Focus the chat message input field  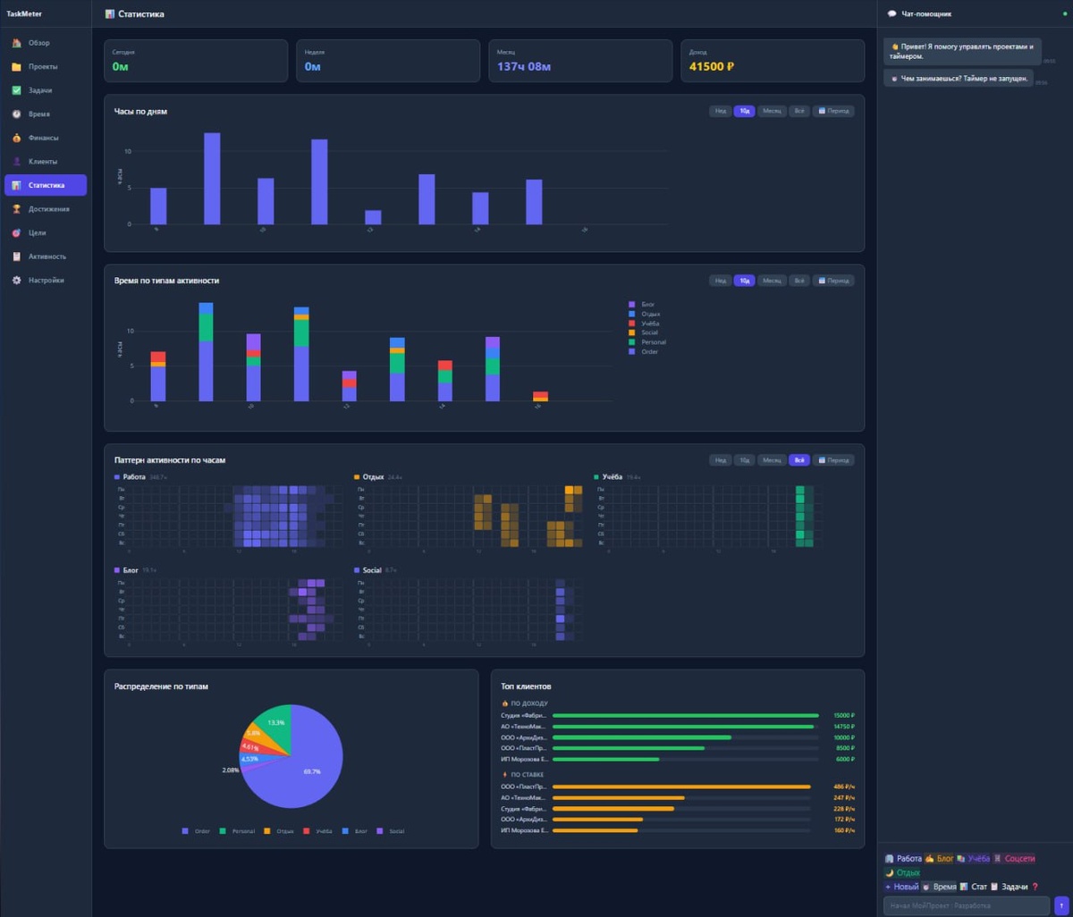(967, 905)
